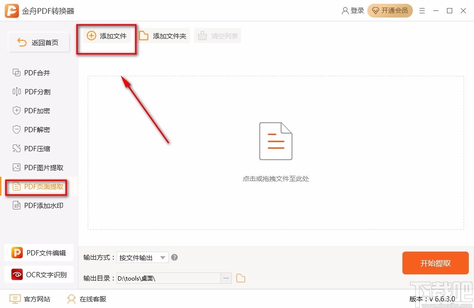Click the 输出目录 path input field

click(x=171, y=278)
